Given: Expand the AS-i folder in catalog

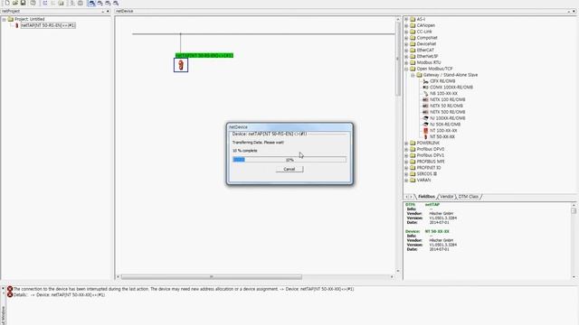Looking at the screenshot, I should pos(406,19).
